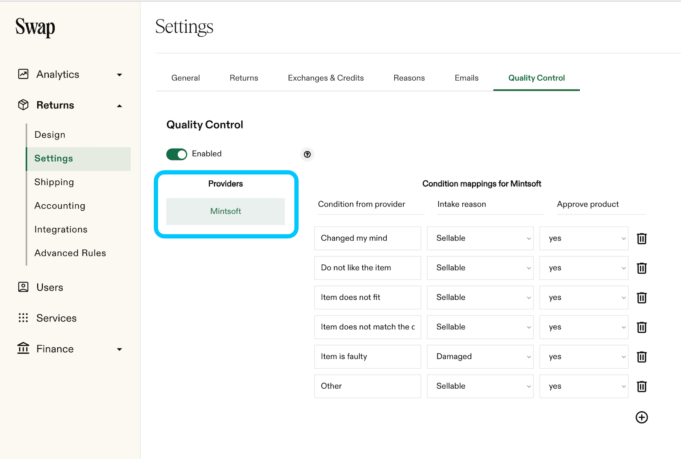The width and height of the screenshot is (681, 459).
Task: Click the Analytics chart icon
Action: pyautogui.click(x=23, y=74)
